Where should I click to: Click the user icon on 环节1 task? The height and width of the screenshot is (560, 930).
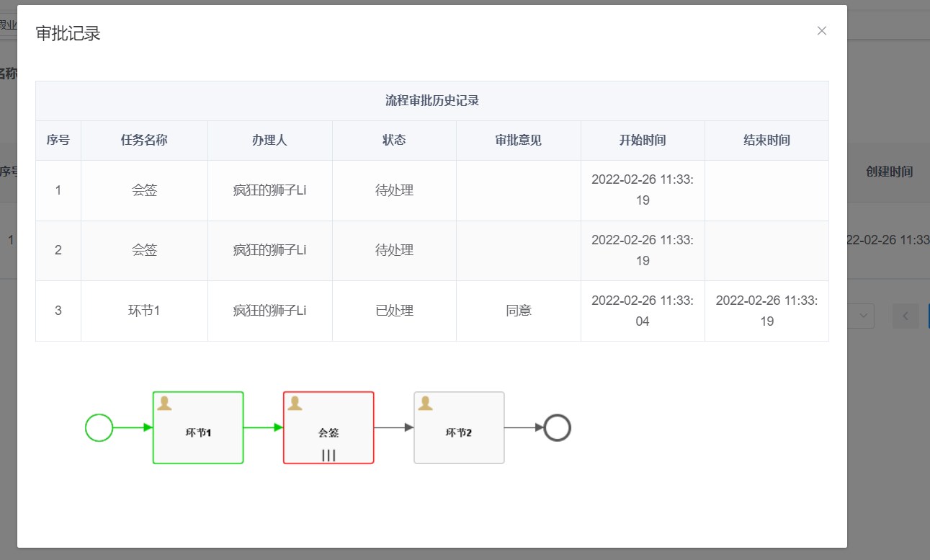(x=164, y=404)
